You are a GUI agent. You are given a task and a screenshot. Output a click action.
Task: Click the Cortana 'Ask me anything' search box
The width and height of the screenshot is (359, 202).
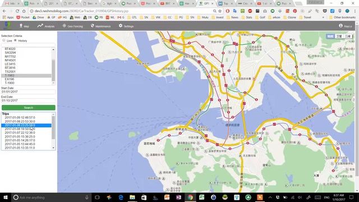pos(51,197)
